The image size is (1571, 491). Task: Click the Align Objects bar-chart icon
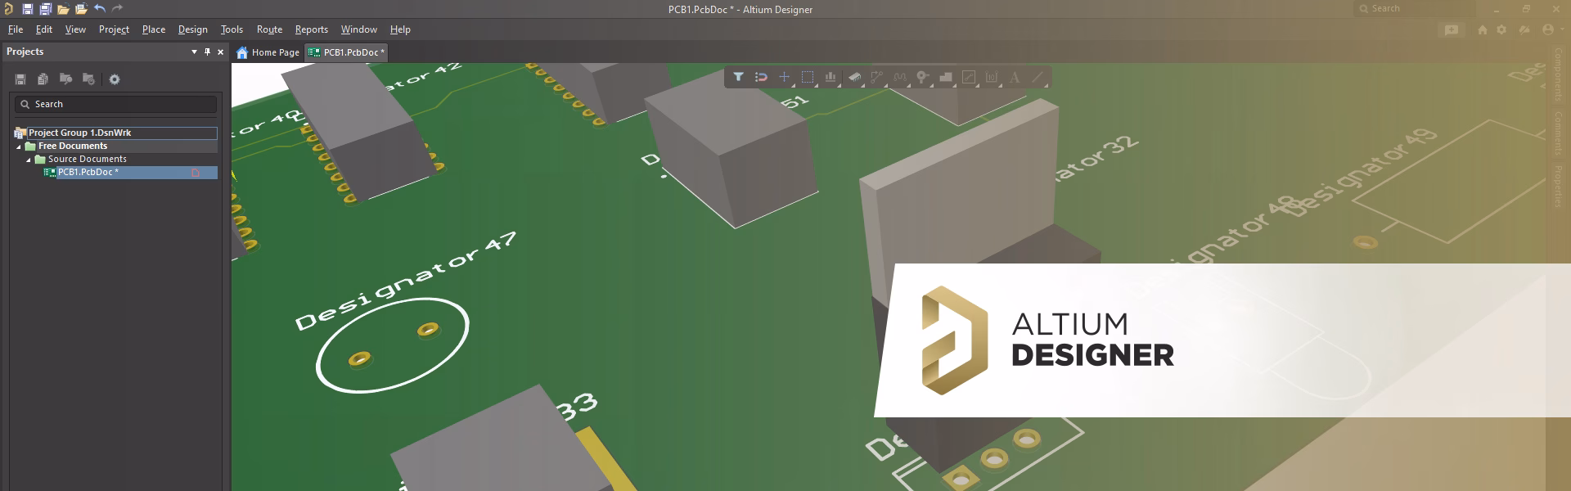click(x=831, y=77)
